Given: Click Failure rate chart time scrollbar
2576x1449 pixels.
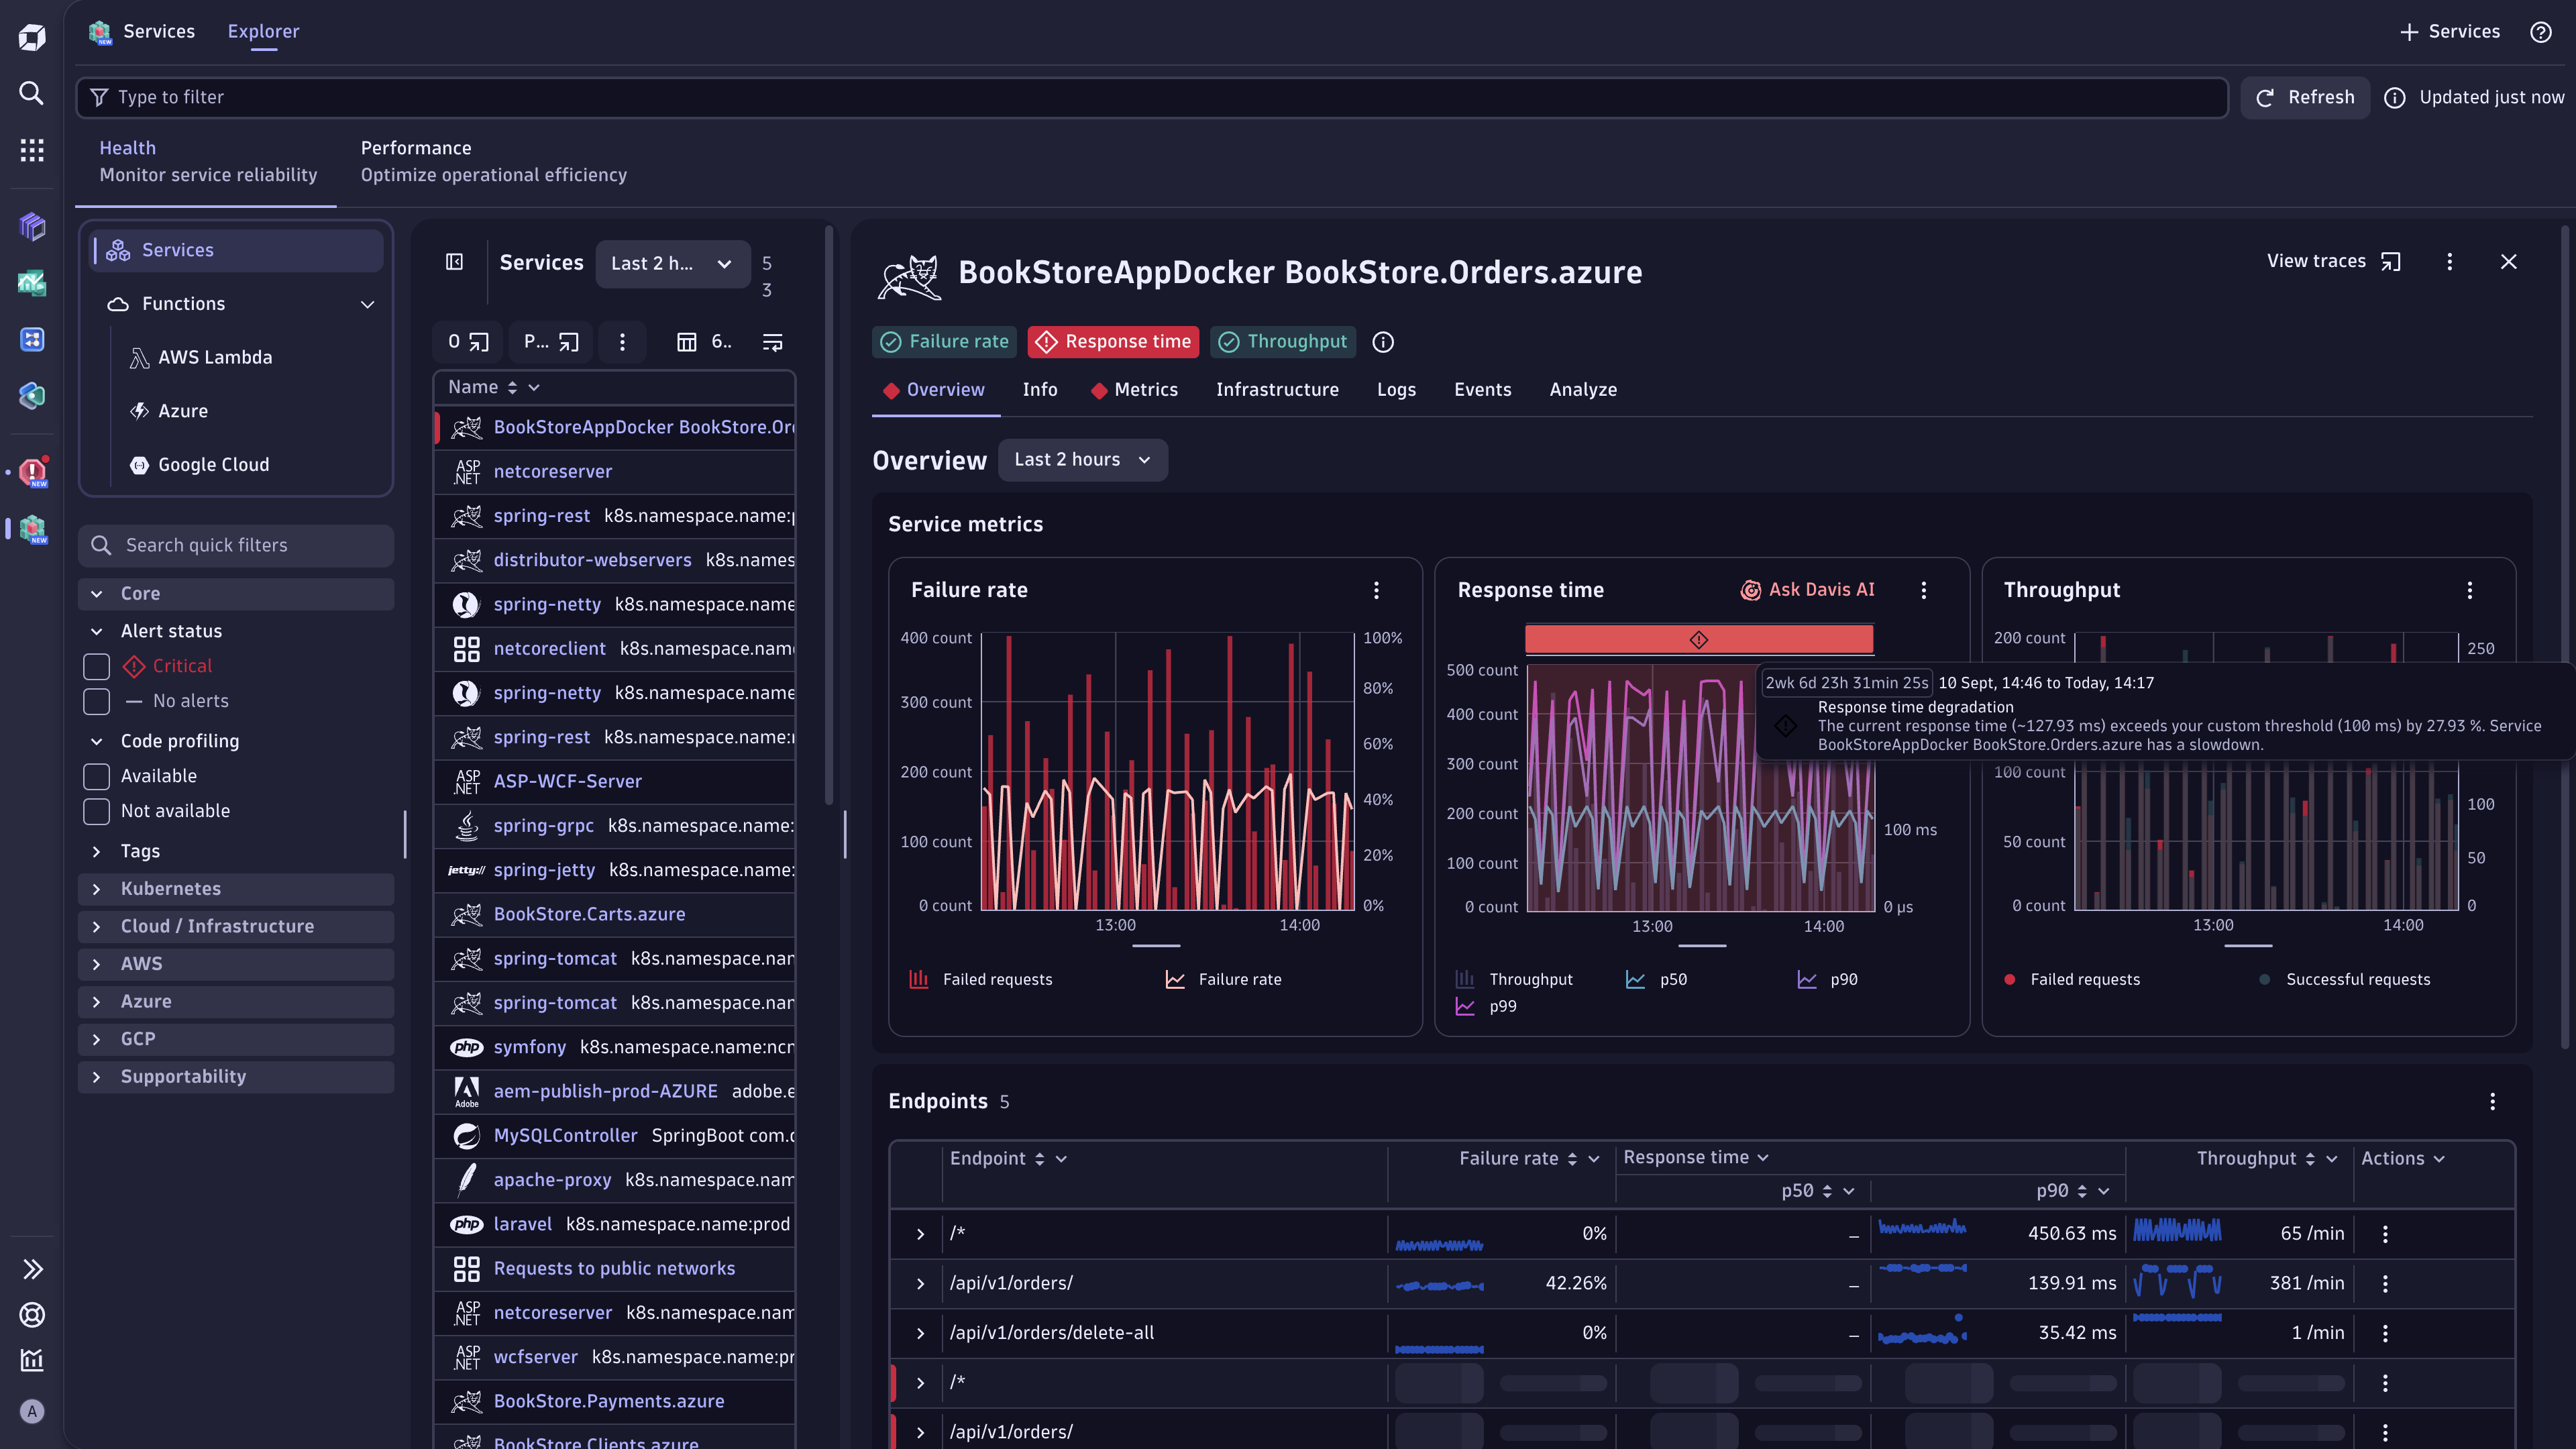Looking at the screenshot, I should [1156, 945].
